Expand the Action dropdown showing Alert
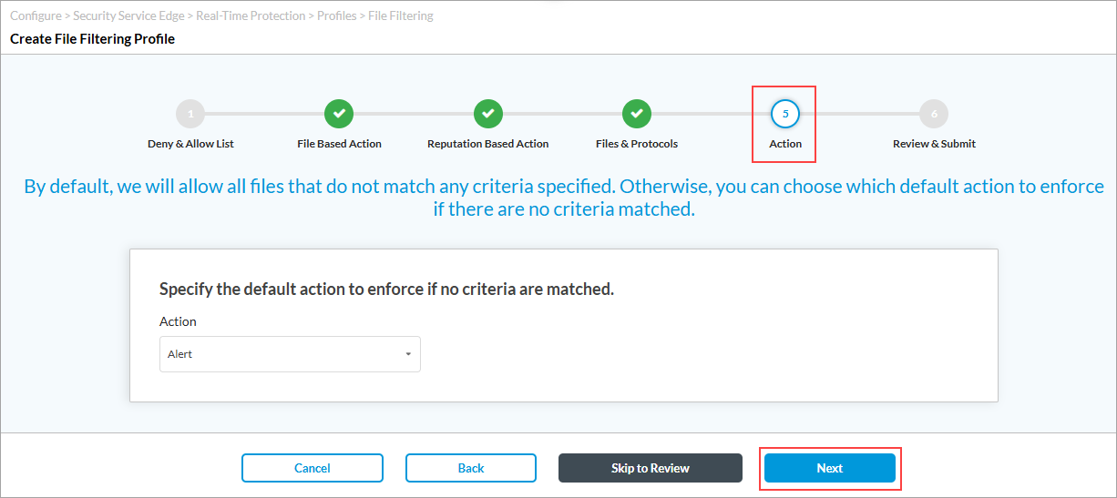Image resolution: width=1117 pixels, height=498 pixels. [x=290, y=354]
